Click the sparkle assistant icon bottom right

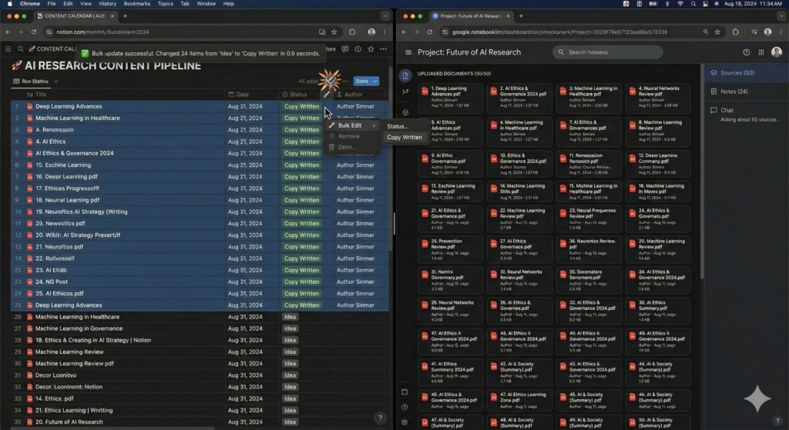[757, 399]
